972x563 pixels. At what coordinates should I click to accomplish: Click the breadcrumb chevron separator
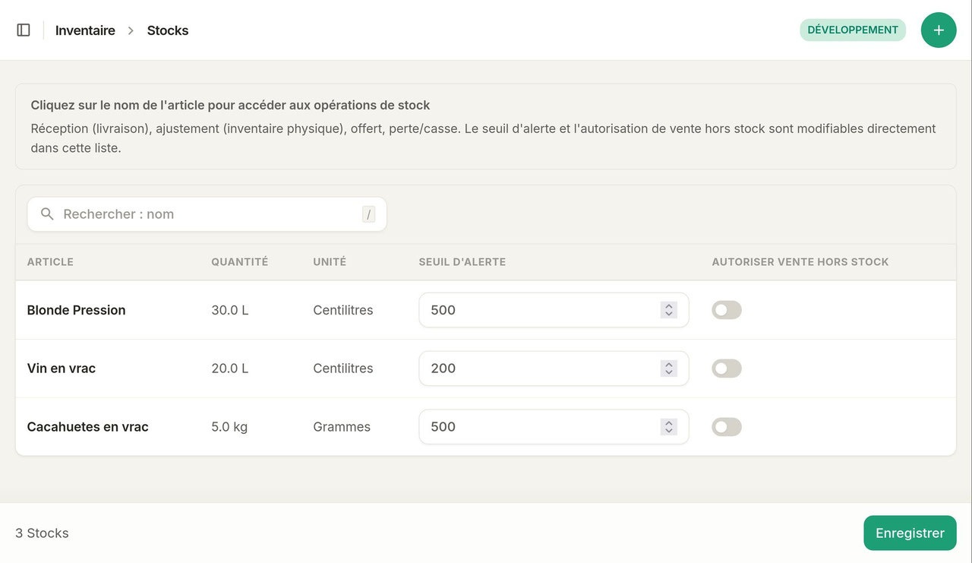131,30
